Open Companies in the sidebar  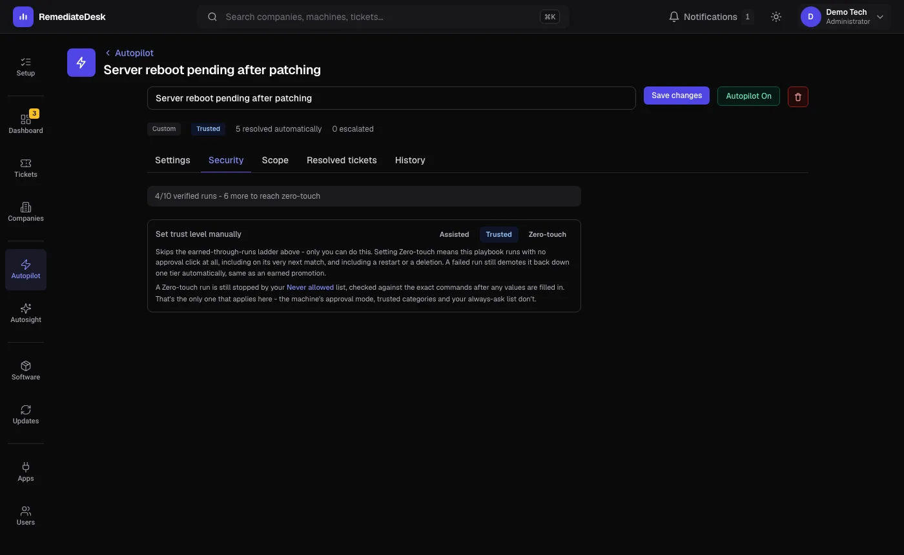pyautogui.click(x=26, y=212)
